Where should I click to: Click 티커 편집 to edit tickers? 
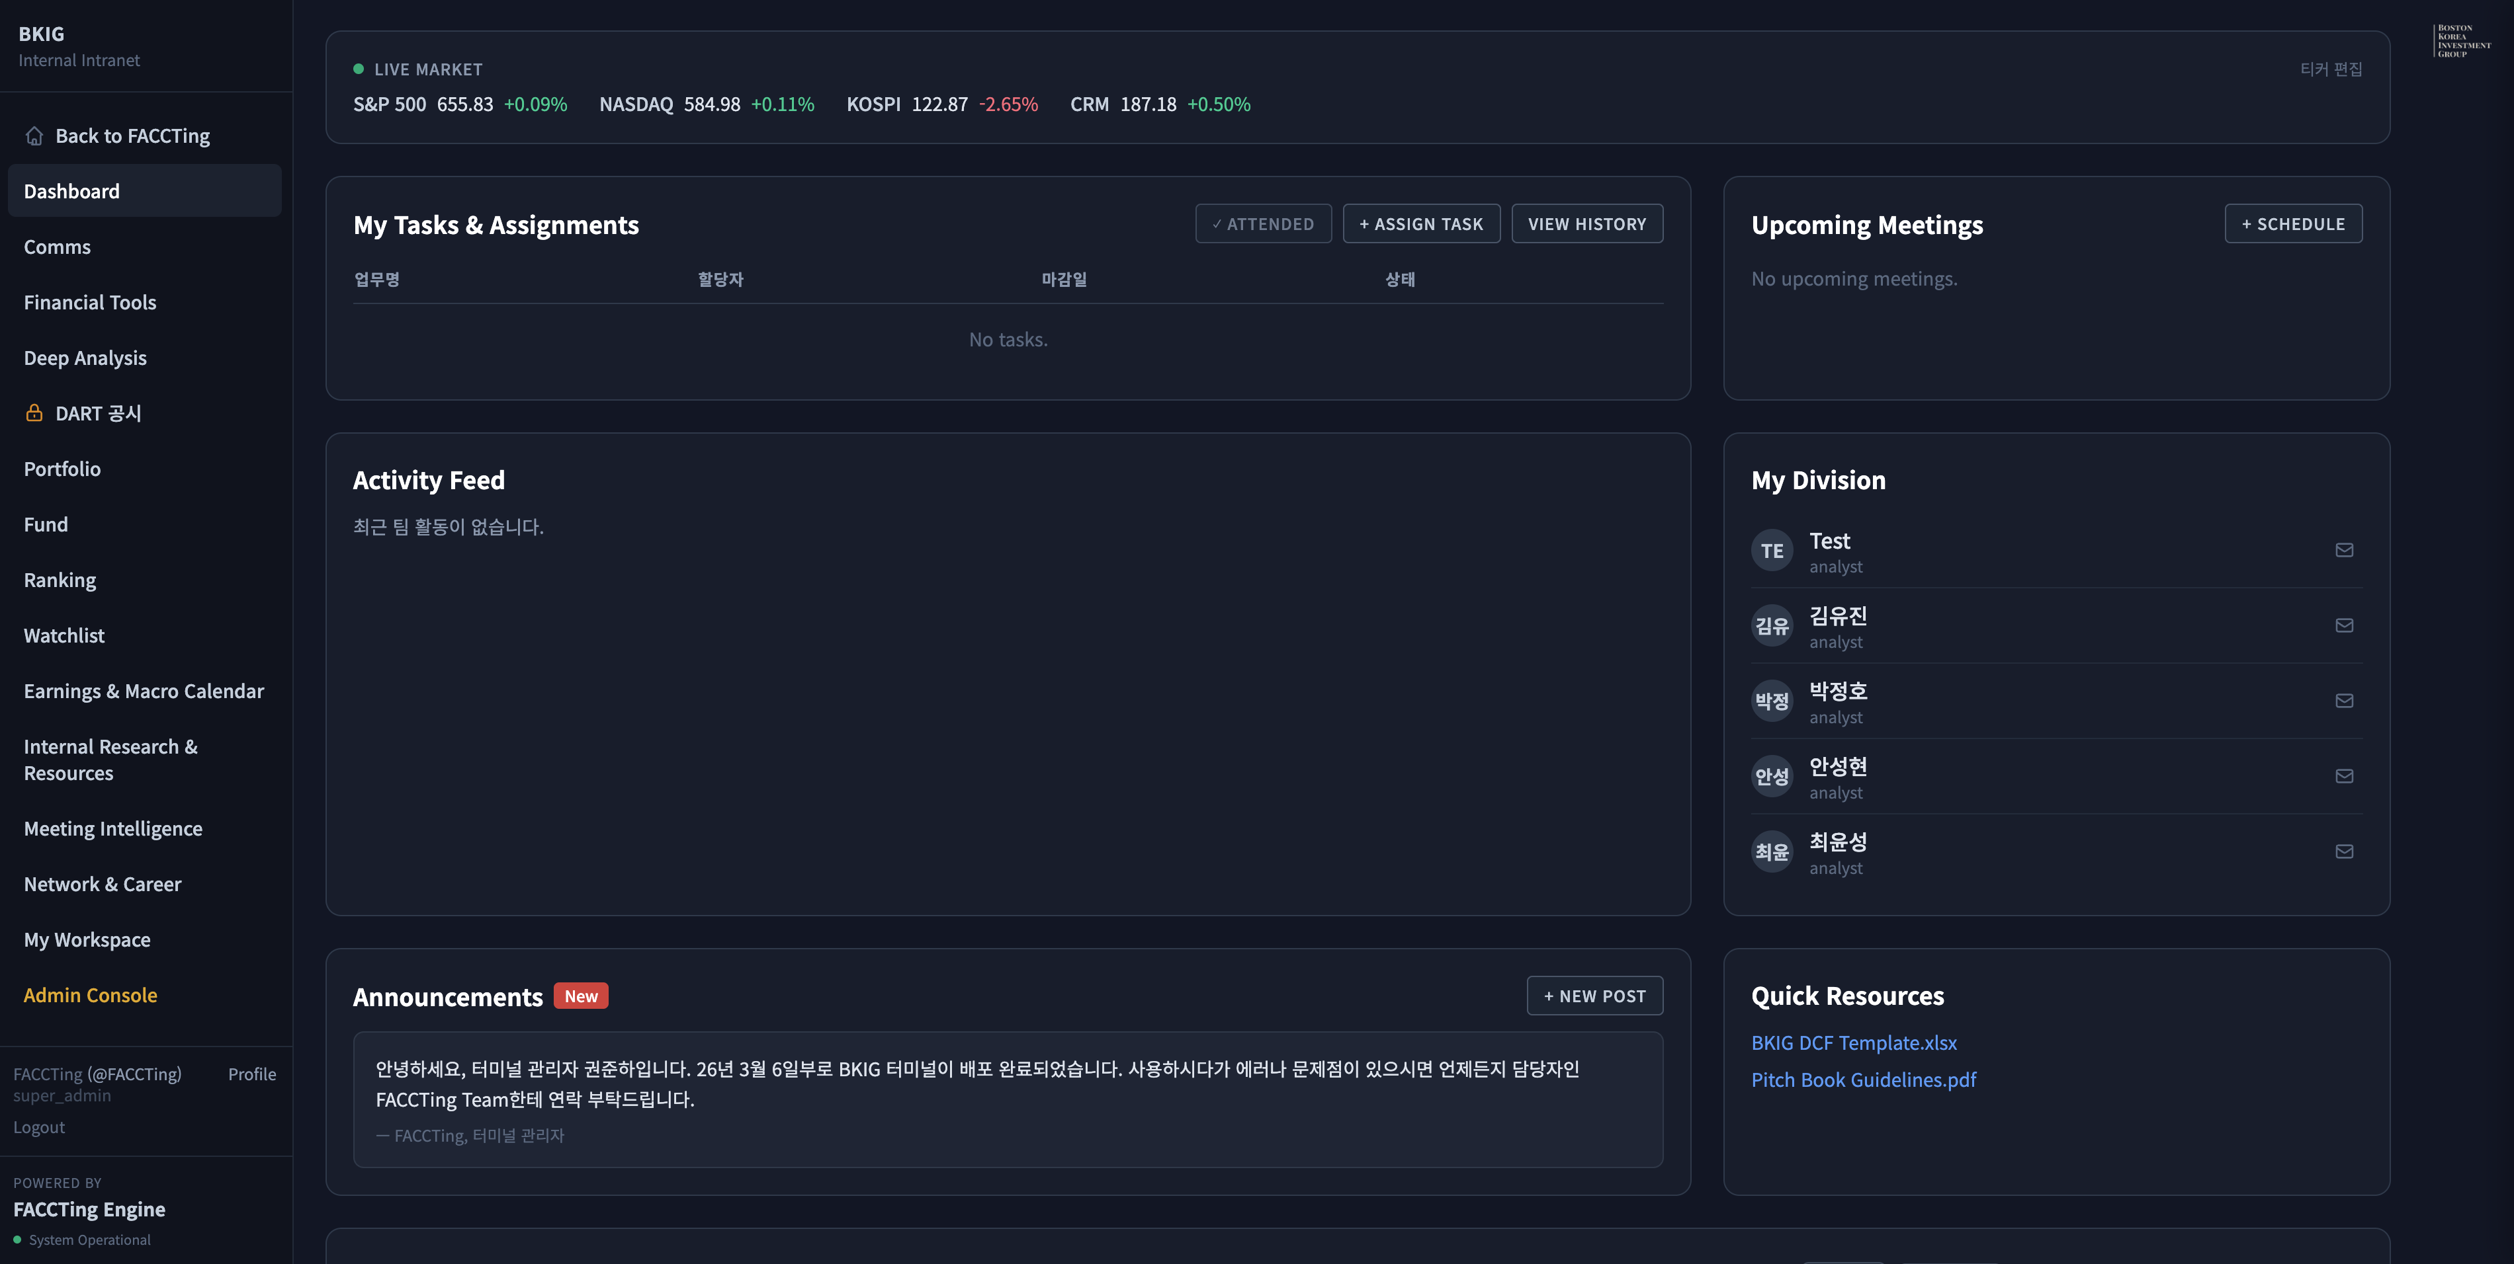point(2331,69)
